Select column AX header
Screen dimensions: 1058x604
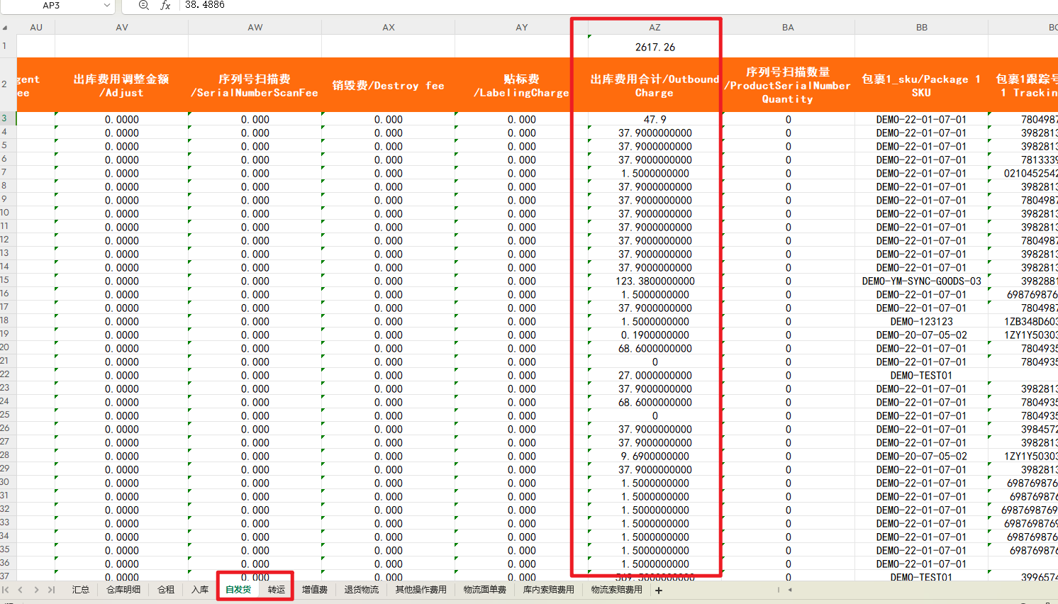tap(389, 28)
